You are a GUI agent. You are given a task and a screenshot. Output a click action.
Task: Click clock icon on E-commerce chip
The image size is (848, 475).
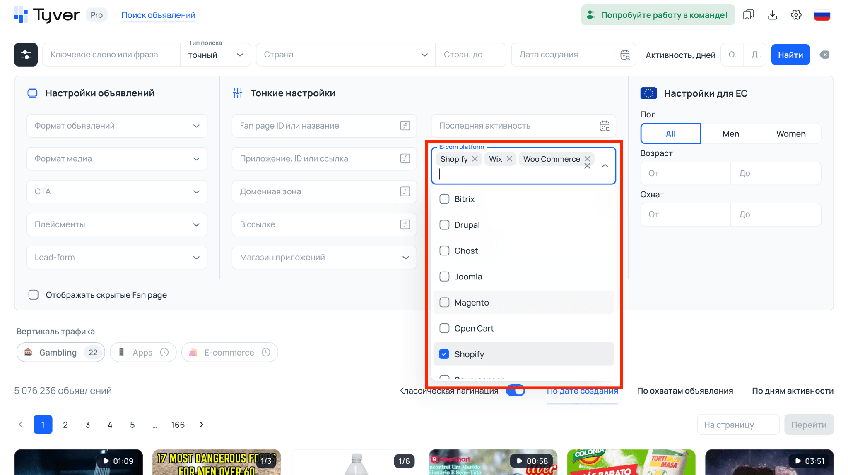tap(266, 352)
